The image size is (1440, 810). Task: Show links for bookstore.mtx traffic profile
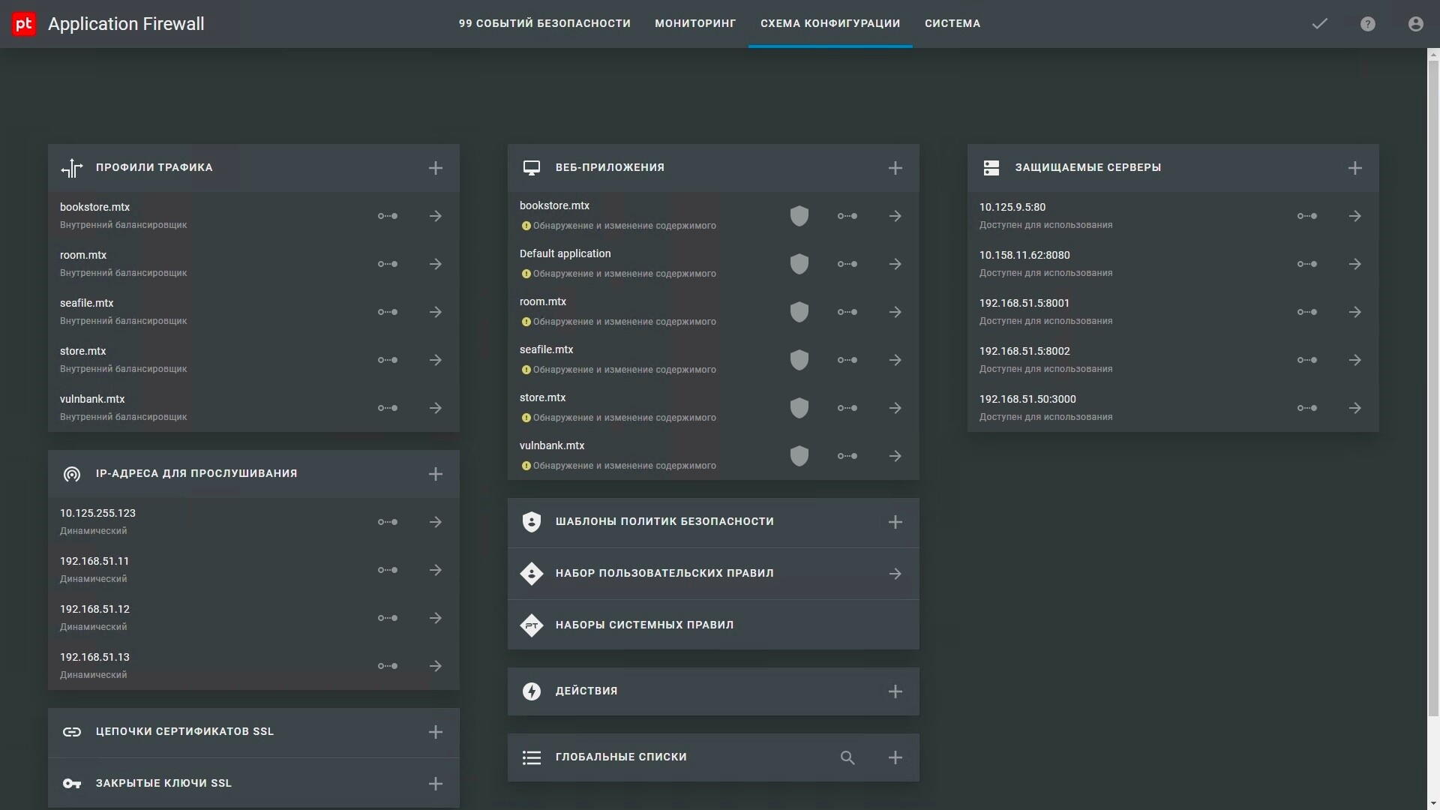pyautogui.click(x=388, y=216)
